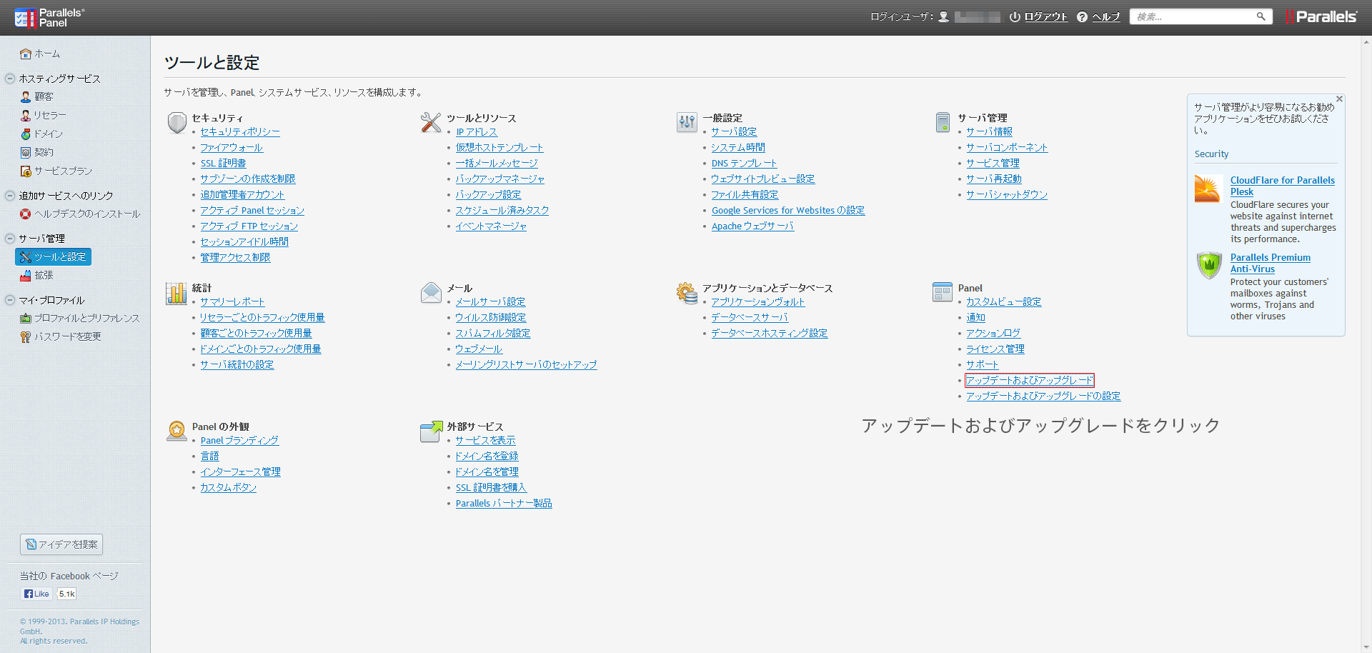
Task: Open 顧客 in the sidebar menu
Action: click(x=44, y=97)
